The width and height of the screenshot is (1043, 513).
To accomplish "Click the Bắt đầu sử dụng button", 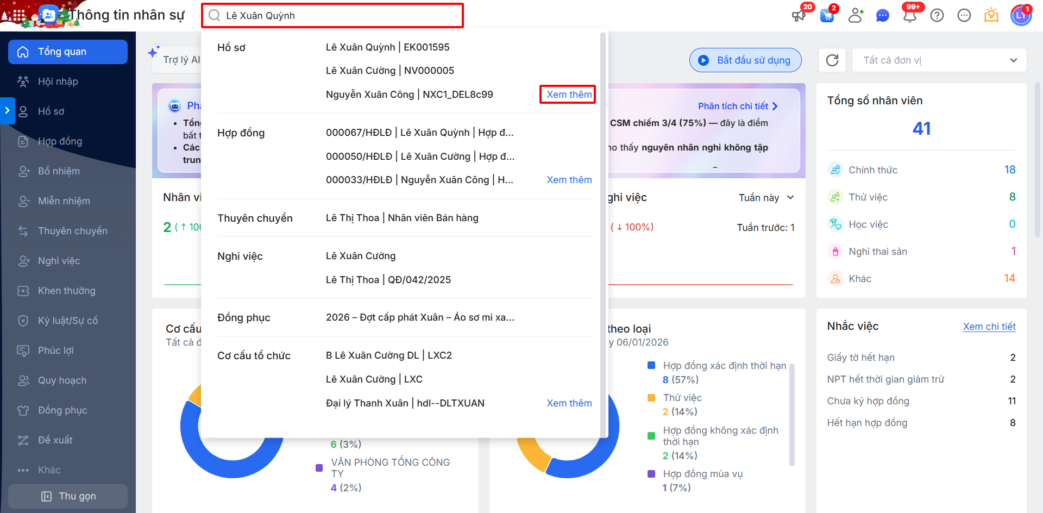I will coord(745,60).
